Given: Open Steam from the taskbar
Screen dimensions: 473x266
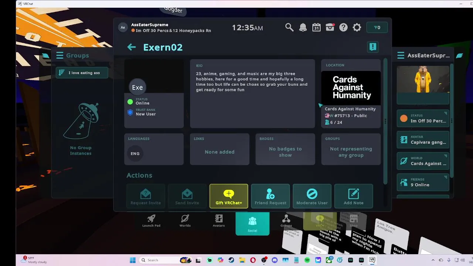Looking at the screenshot, I should pos(231,260).
